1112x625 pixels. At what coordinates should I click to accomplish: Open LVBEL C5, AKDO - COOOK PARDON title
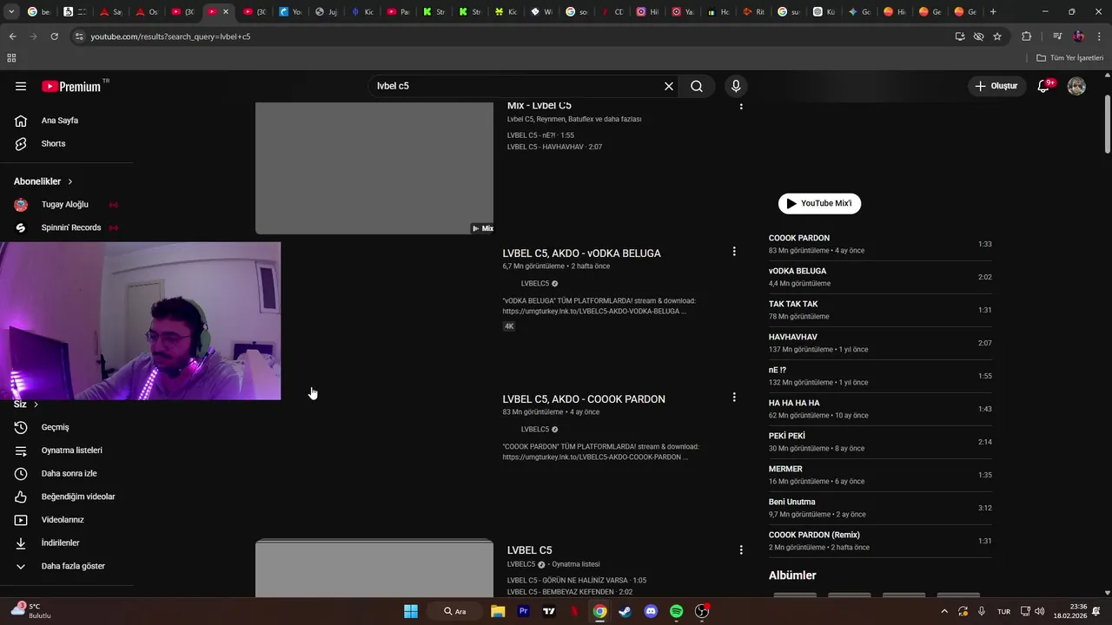click(584, 399)
